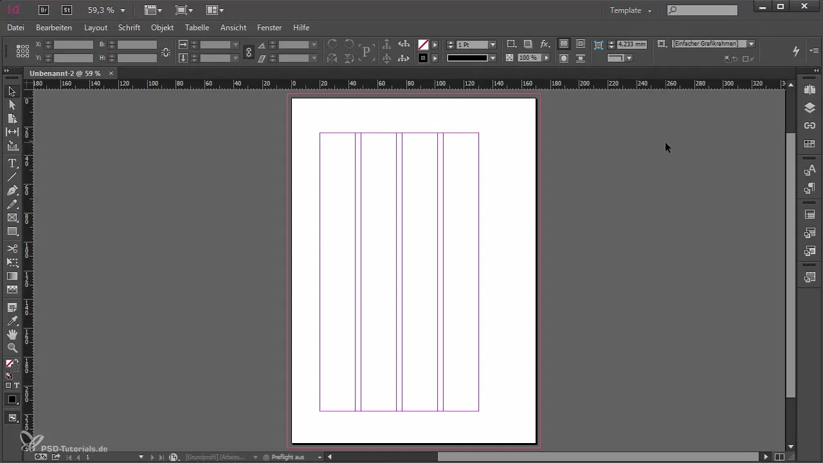Image resolution: width=823 pixels, height=463 pixels.
Task: Select the Pen tool
Action: [x=12, y=191]
